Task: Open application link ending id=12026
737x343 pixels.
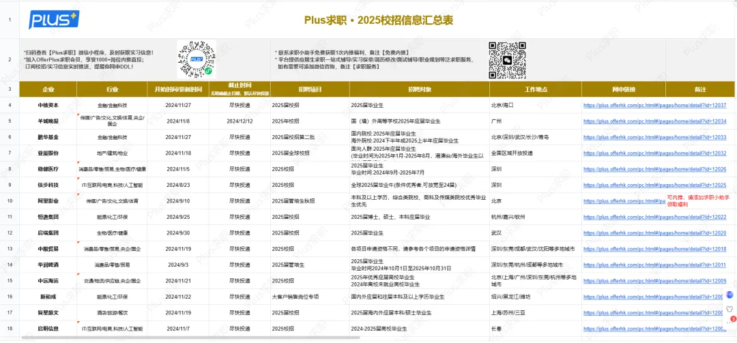Action: pos(654,169)
